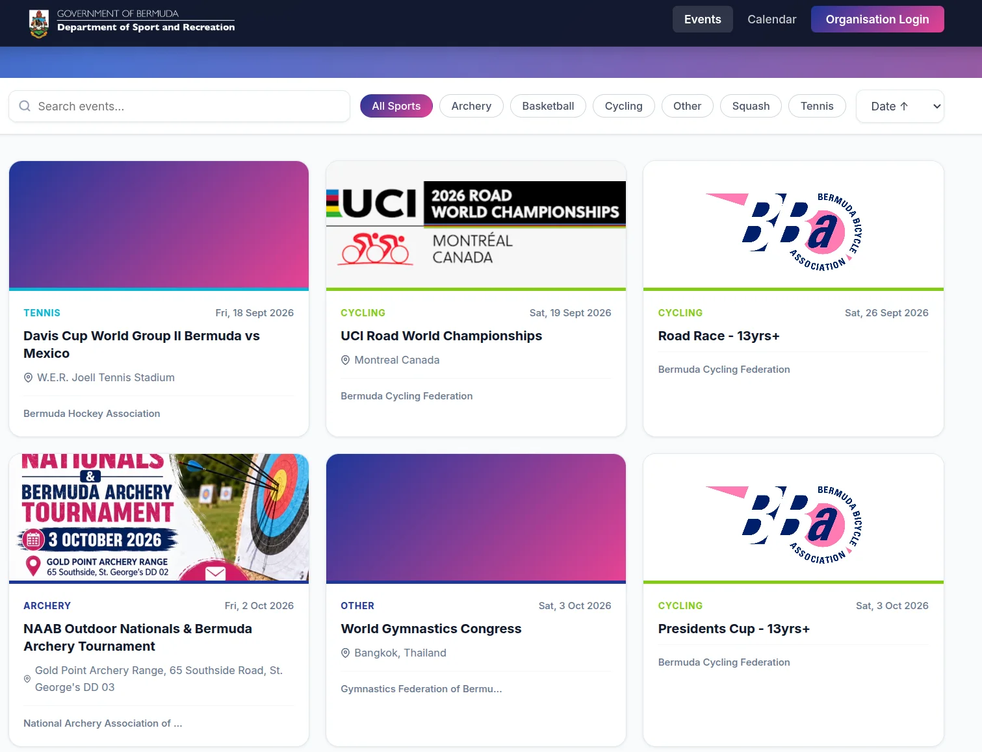
Task: Click the Government of Bermuda crest logo
Action: pos(39,24)
